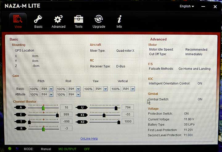
Task: Click channel T value -998
Action: pos(66,121)
